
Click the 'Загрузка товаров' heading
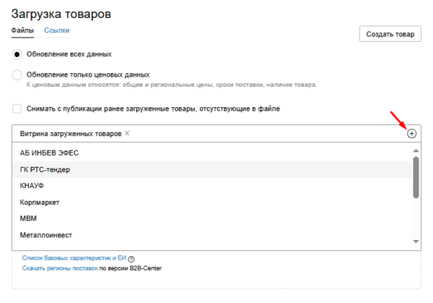click(x=61, y=14)
